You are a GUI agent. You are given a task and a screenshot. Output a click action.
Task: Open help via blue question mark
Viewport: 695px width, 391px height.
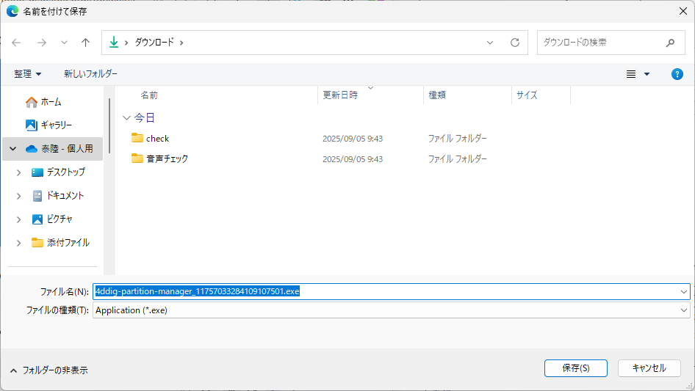[x=677, y=74]
